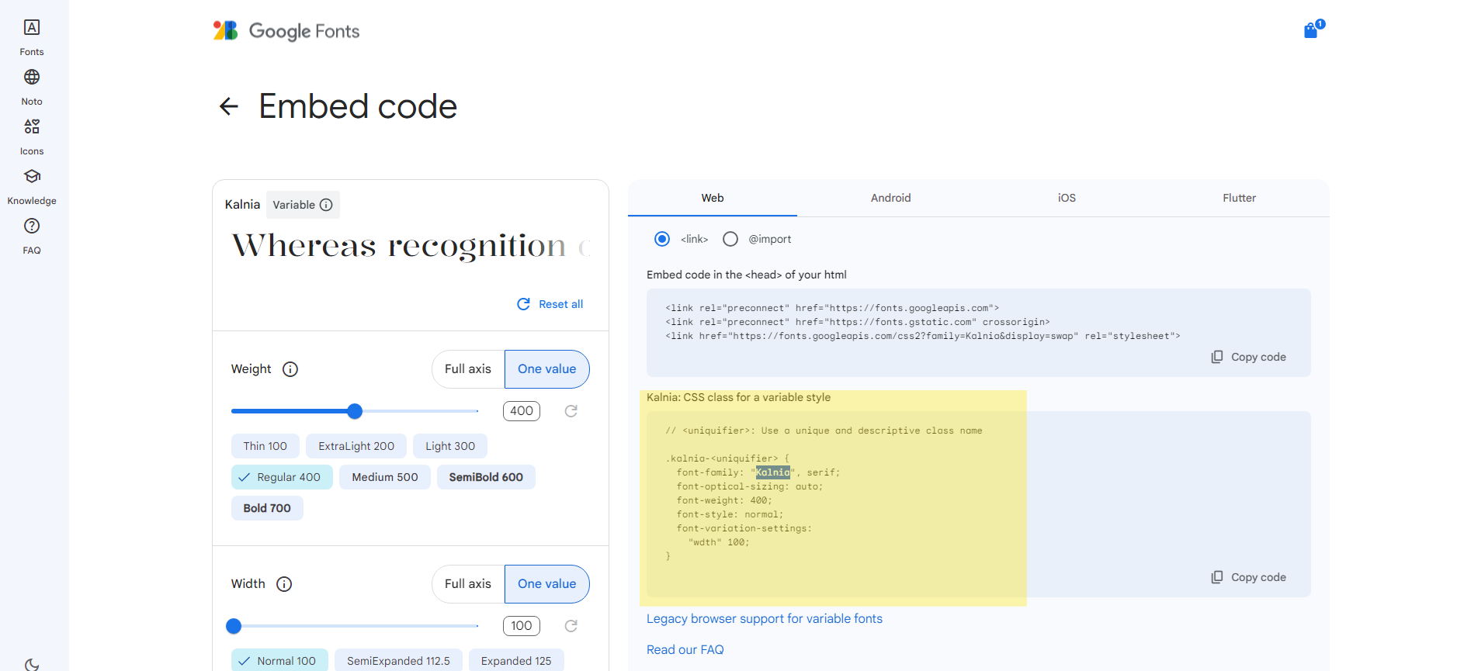Open Legacy browser support for variable fonts
Screen dimensions: 1471x671
click(x=765, y=619)
